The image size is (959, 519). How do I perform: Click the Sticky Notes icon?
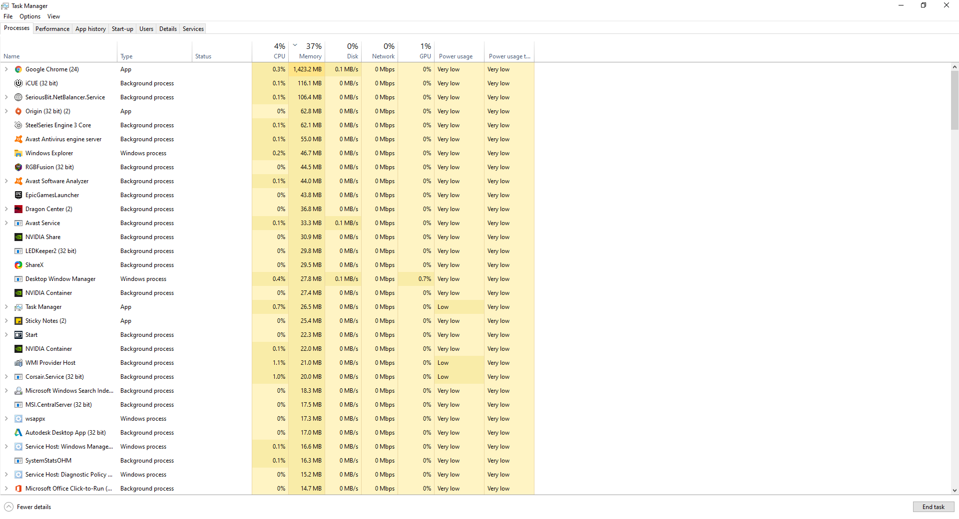[x=18, y=321]
